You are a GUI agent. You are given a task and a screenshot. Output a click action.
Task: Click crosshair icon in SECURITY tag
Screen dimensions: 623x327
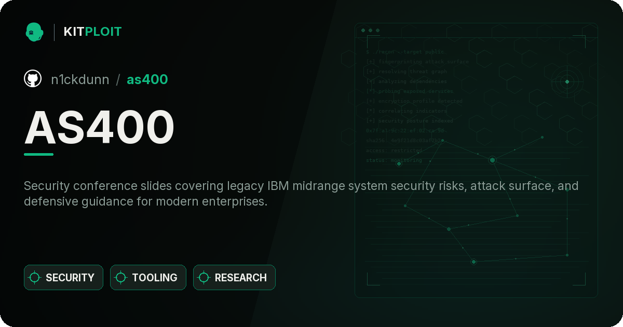[x=35, y=278]
